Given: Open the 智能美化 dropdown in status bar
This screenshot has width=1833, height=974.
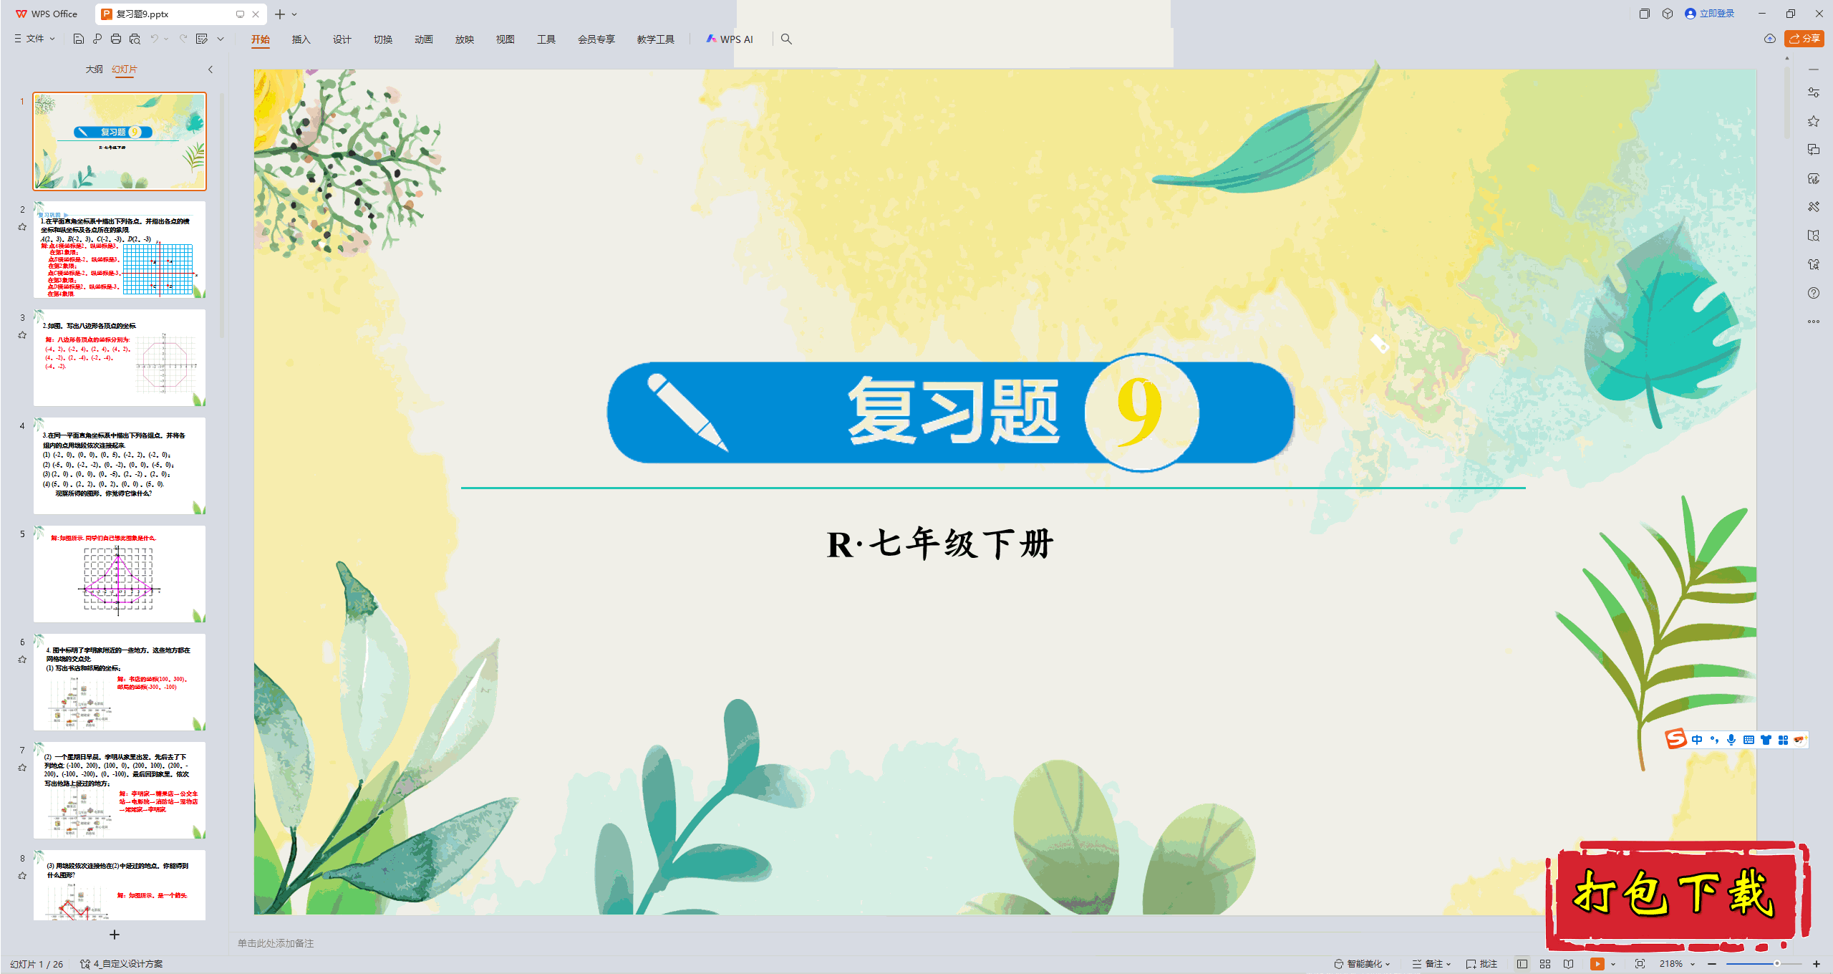Looking at the screenshot, I should coord(1362,964).
